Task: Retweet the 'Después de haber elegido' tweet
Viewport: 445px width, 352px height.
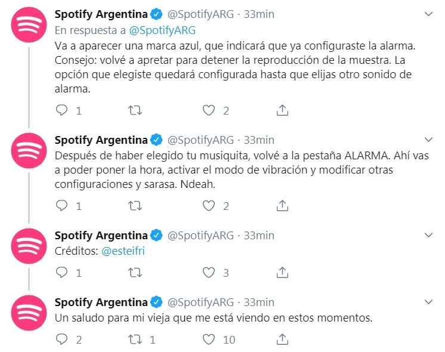Action: click(136, 206)
